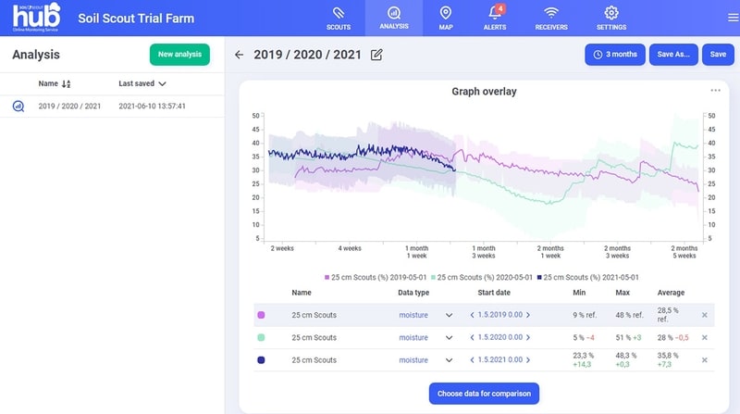Viewport: 740px width, 414px height.
Task: Open the Settings gear icon
Action: 611,13
